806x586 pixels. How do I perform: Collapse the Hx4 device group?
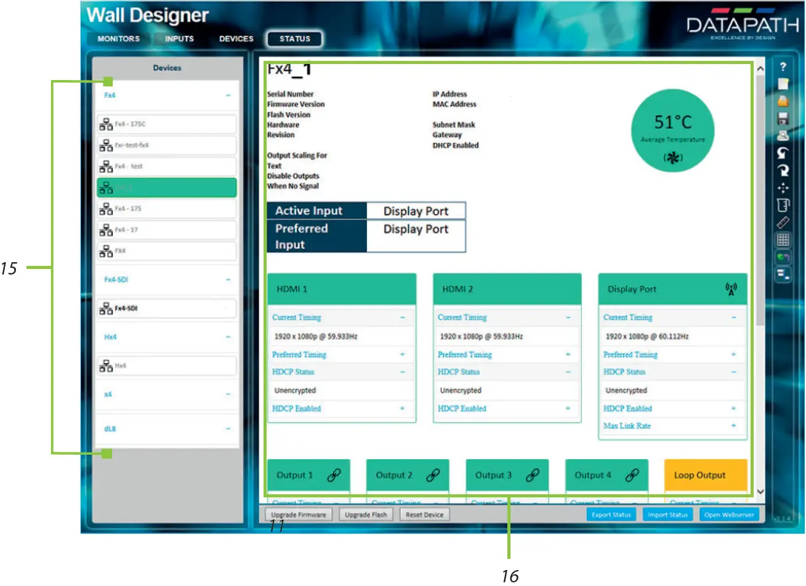click(228, 337)
